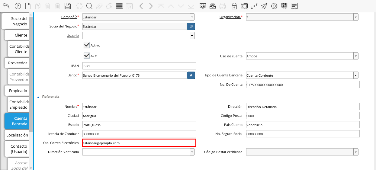Click the undo back arrow icon

pyautogui.click(x=6, y=6)
